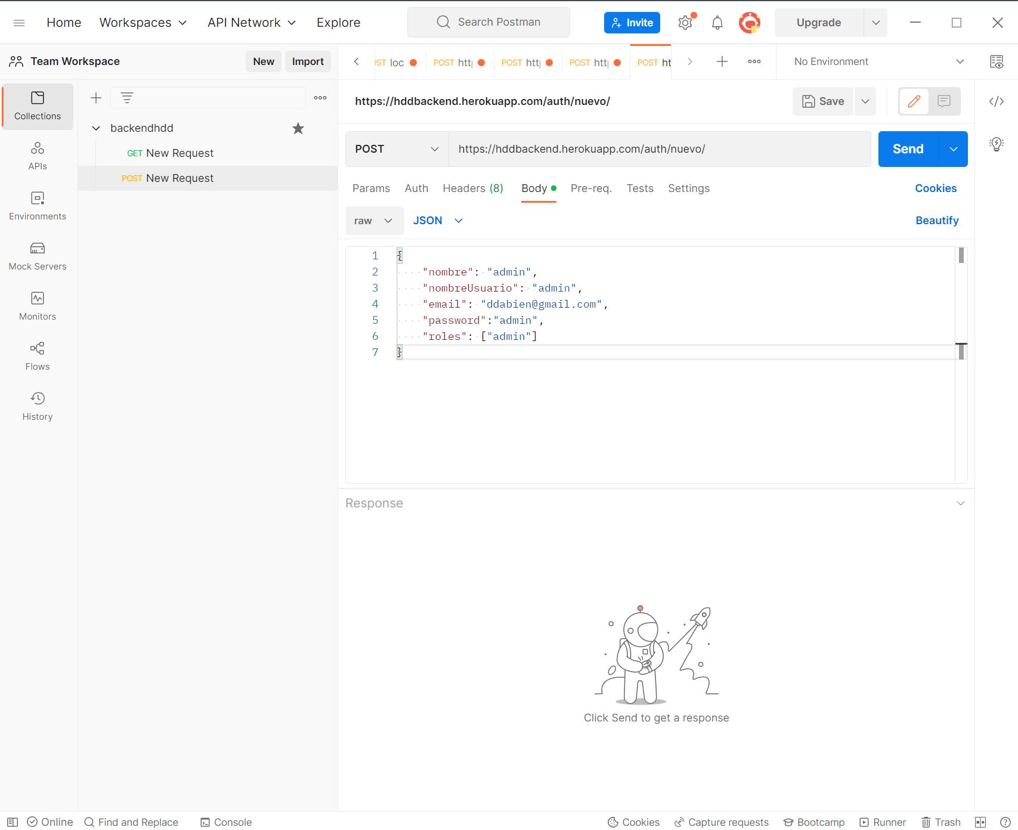Toggle two-pane layout icon in status bar
The width and height of the screenshot is (1018, 830).
point(980,822)
